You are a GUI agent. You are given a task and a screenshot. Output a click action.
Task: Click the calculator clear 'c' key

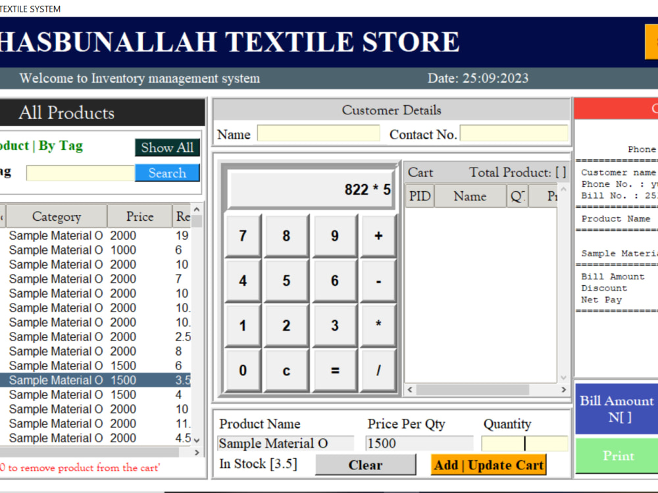click(286, 371)
